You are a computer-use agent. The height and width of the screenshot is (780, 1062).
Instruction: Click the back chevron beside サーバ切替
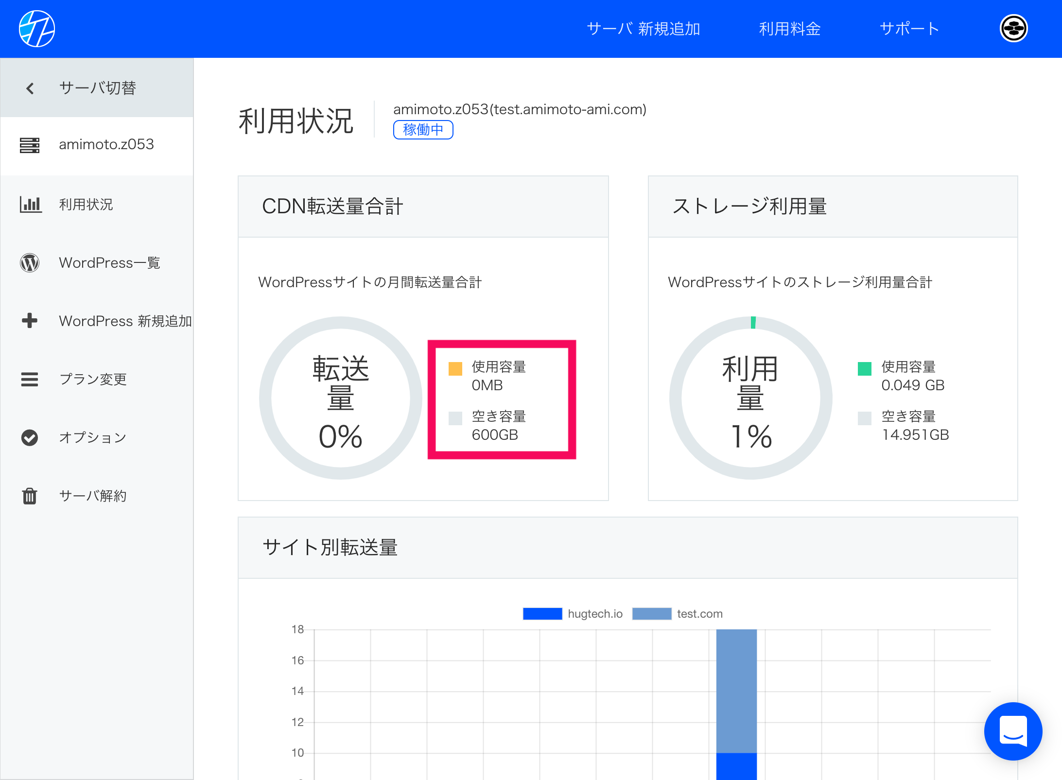[30, 88]
